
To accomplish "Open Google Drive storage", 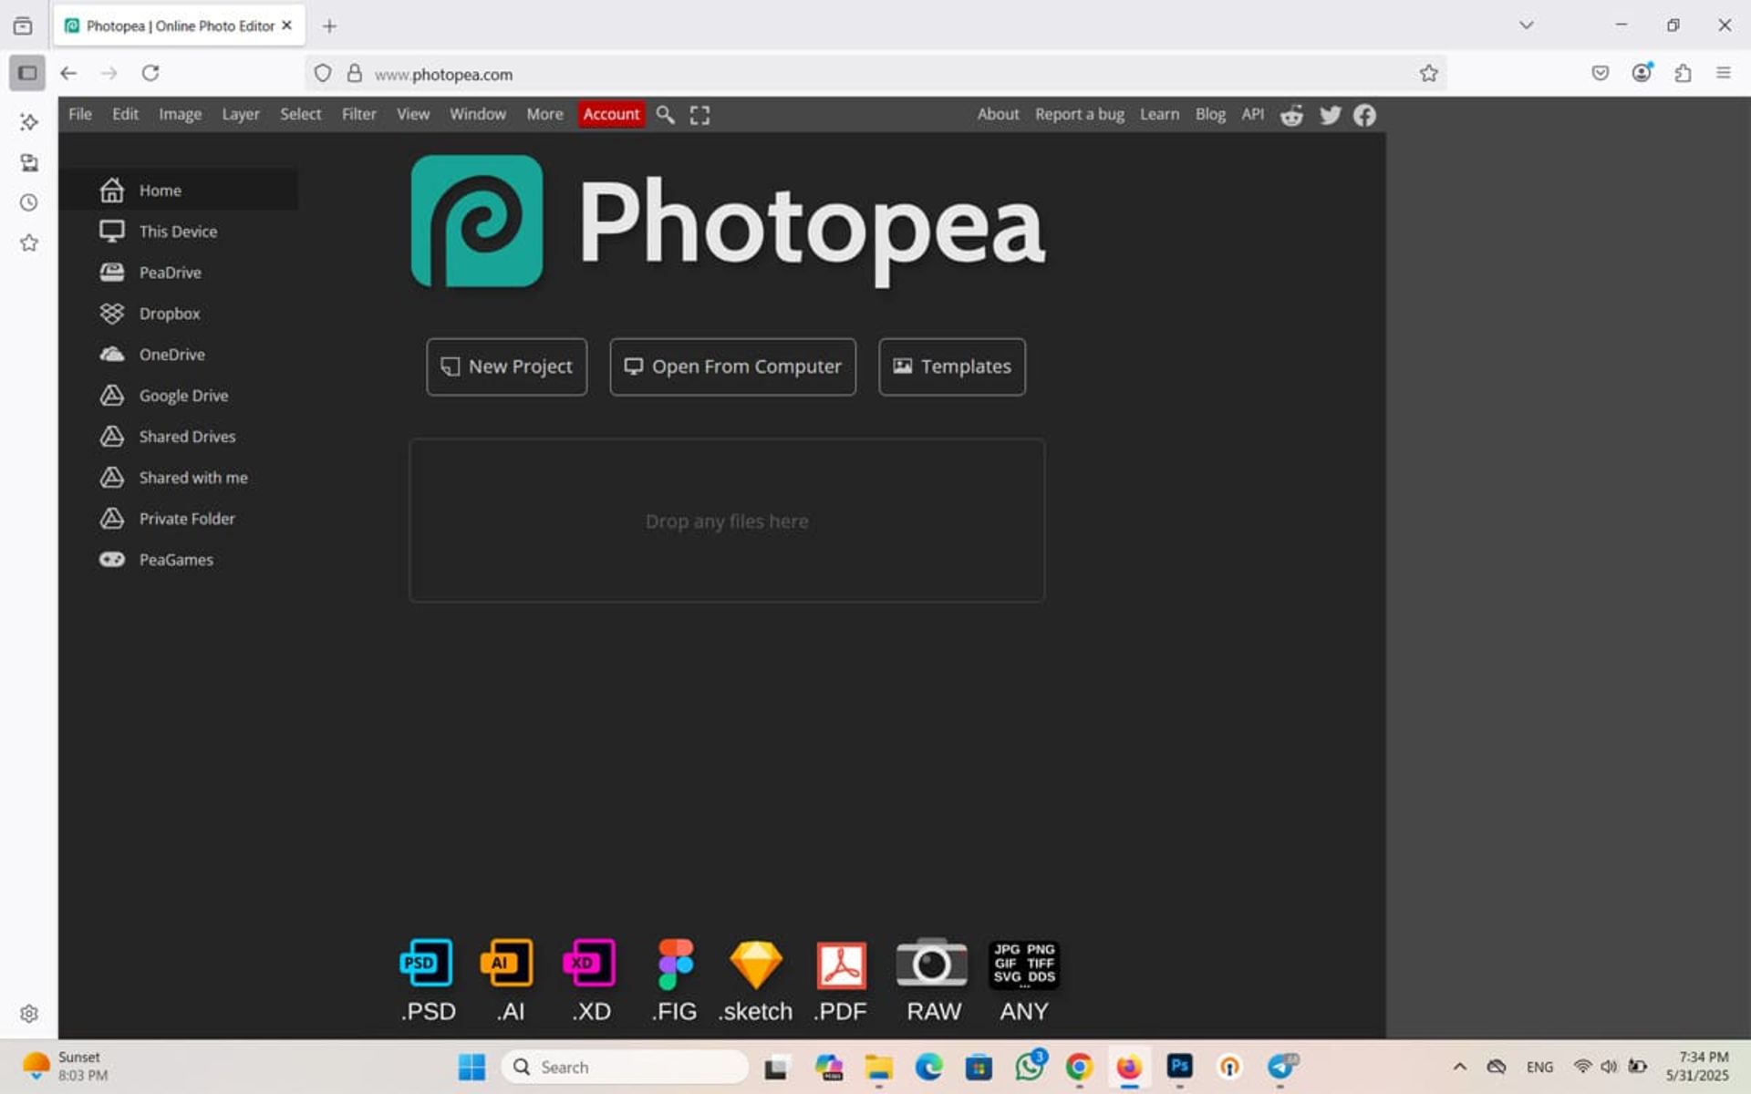I will point(179,395).
